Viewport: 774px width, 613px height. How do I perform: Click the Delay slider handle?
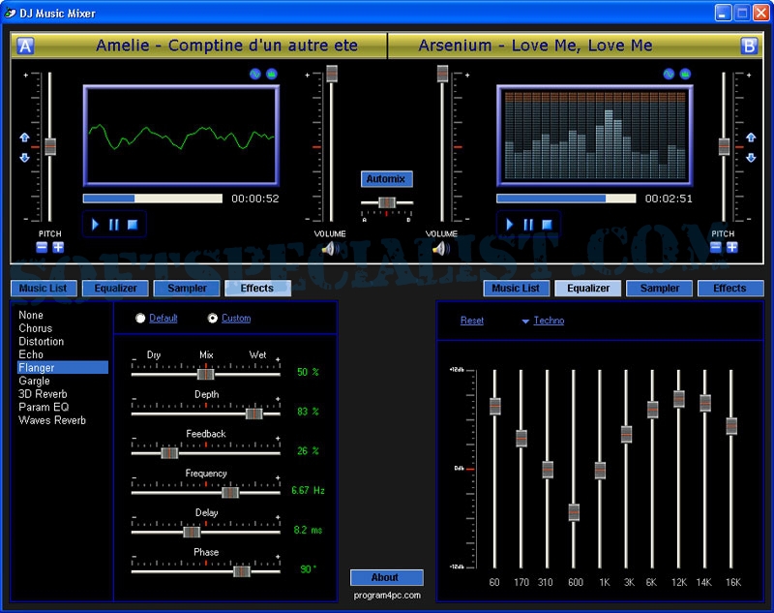pos(192,532)
